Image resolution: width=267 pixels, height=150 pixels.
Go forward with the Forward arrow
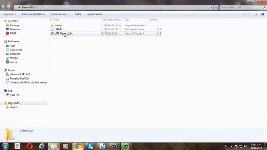tap(8, 7)
